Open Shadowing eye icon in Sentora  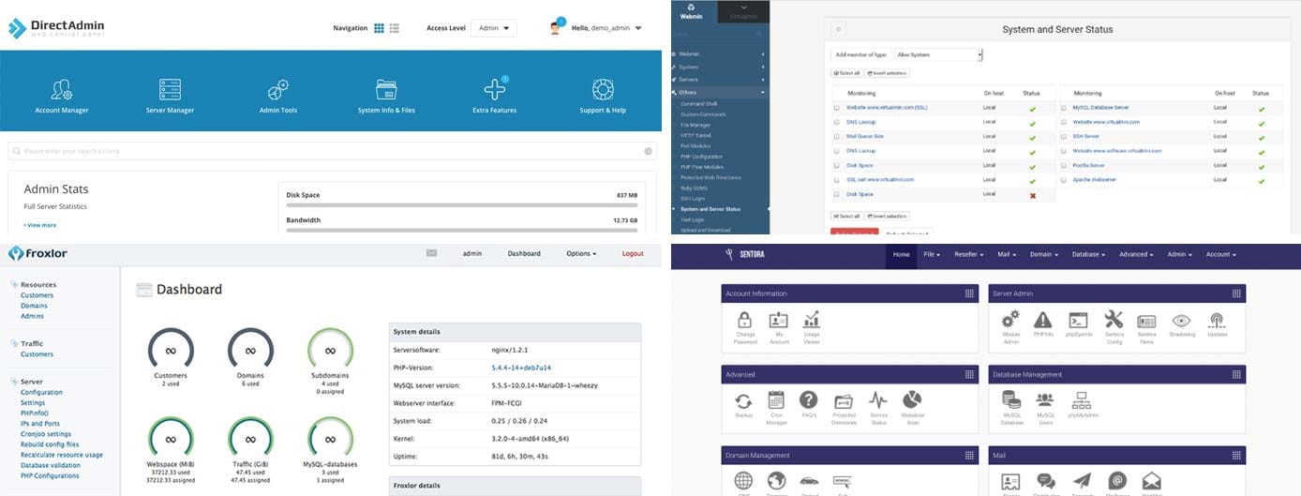coord(1181,319)
